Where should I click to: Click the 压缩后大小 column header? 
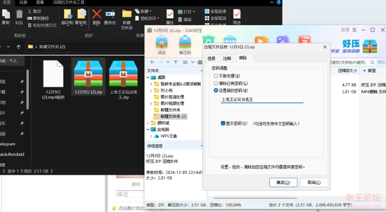point(347,71)
